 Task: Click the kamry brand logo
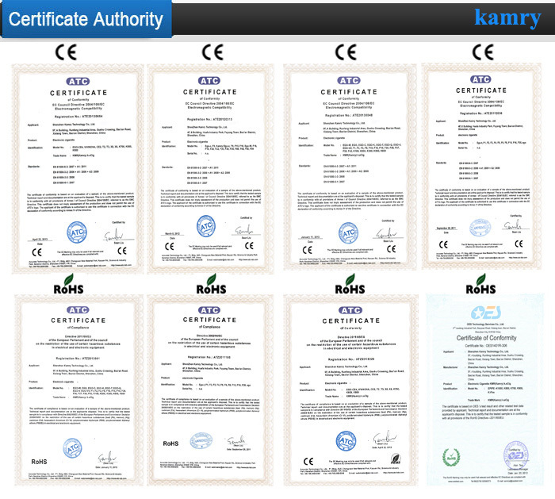pyautogui.click(x=507, y=18)
